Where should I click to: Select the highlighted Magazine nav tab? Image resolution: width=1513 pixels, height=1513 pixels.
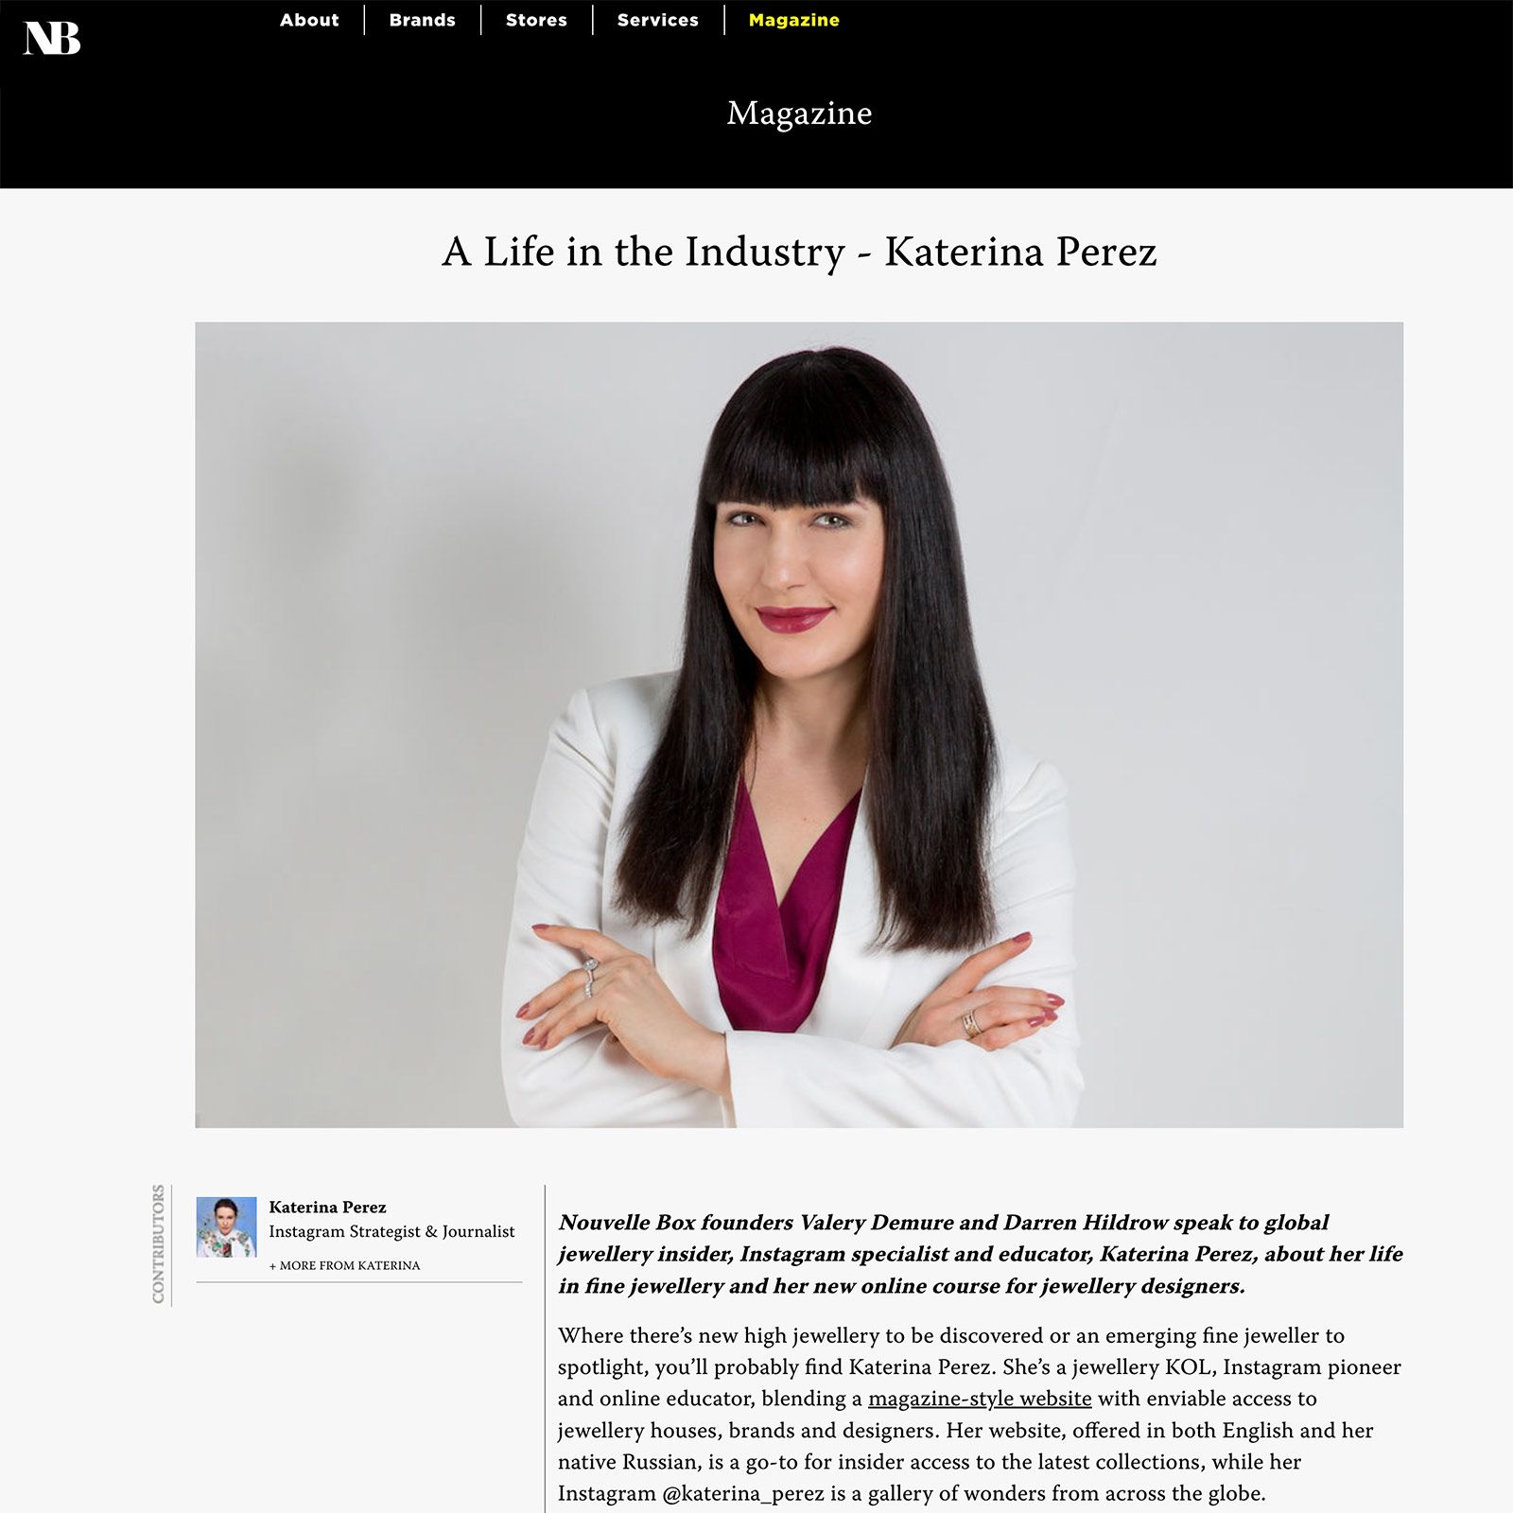(793, 20)
